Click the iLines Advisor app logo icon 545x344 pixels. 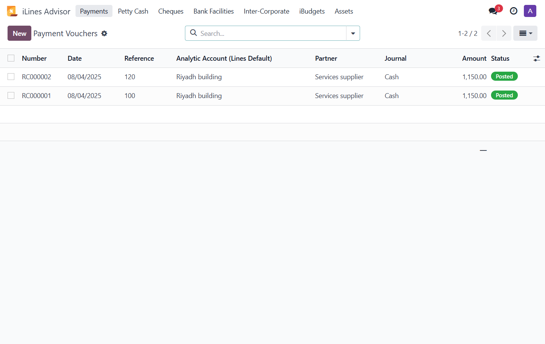[x=12, y=11]
